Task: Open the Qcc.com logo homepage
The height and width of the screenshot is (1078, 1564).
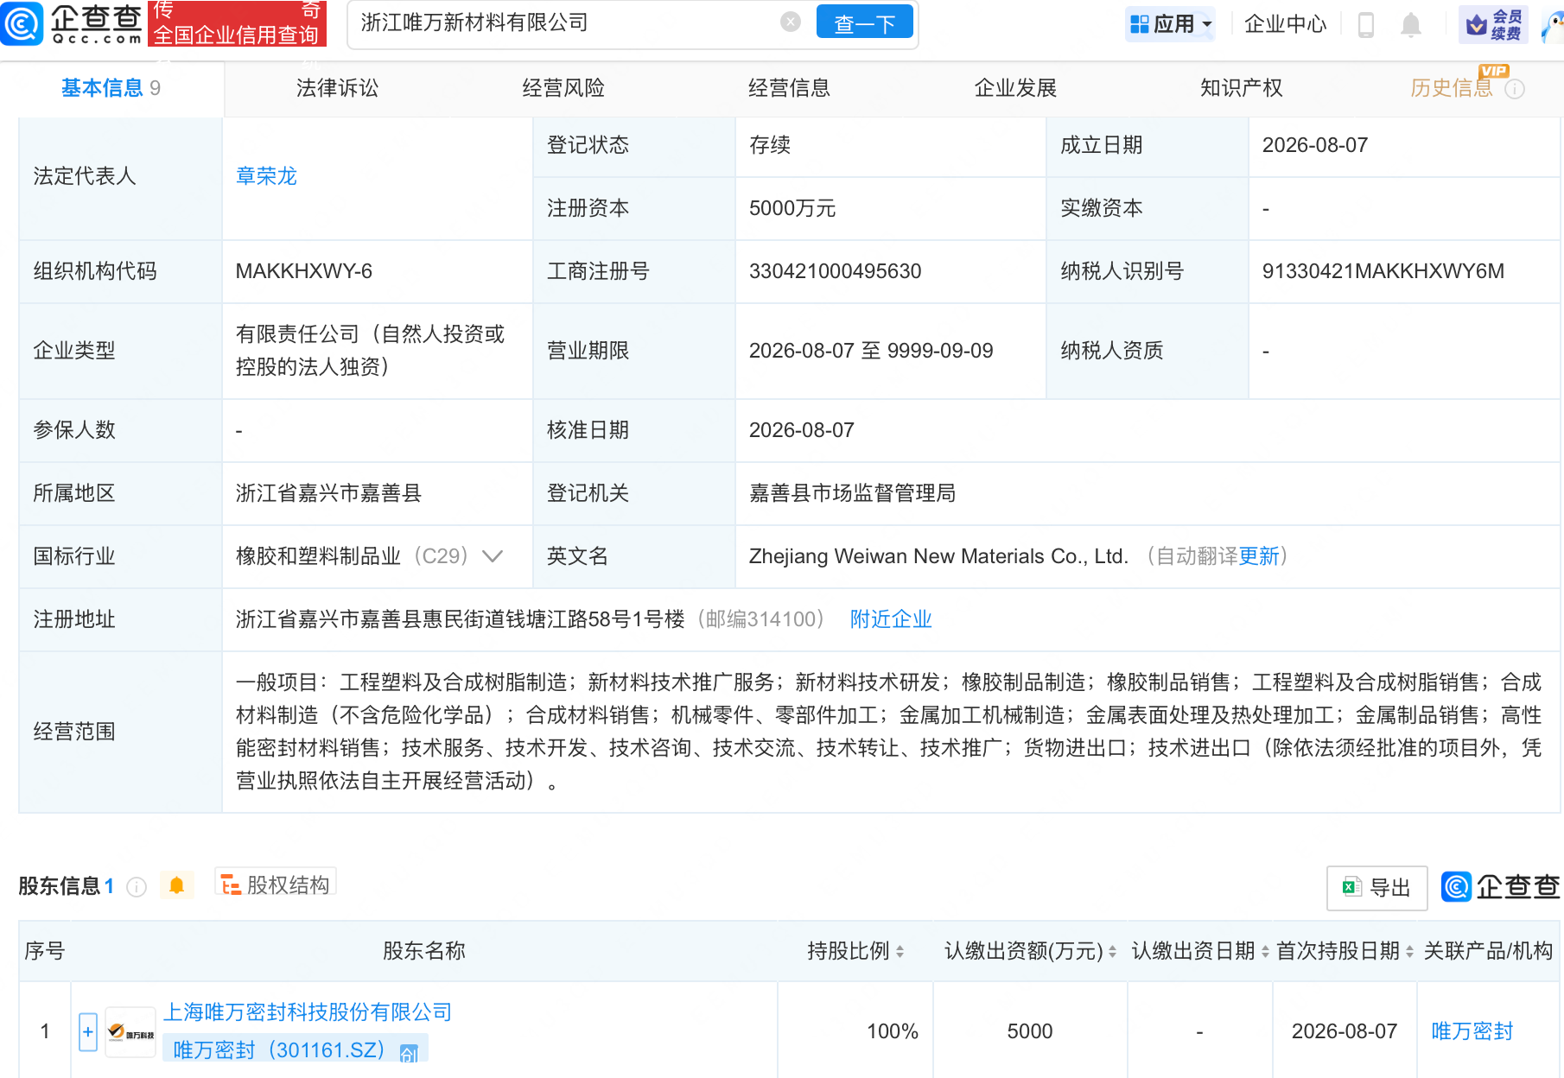Action: click(x=71, y=23)
